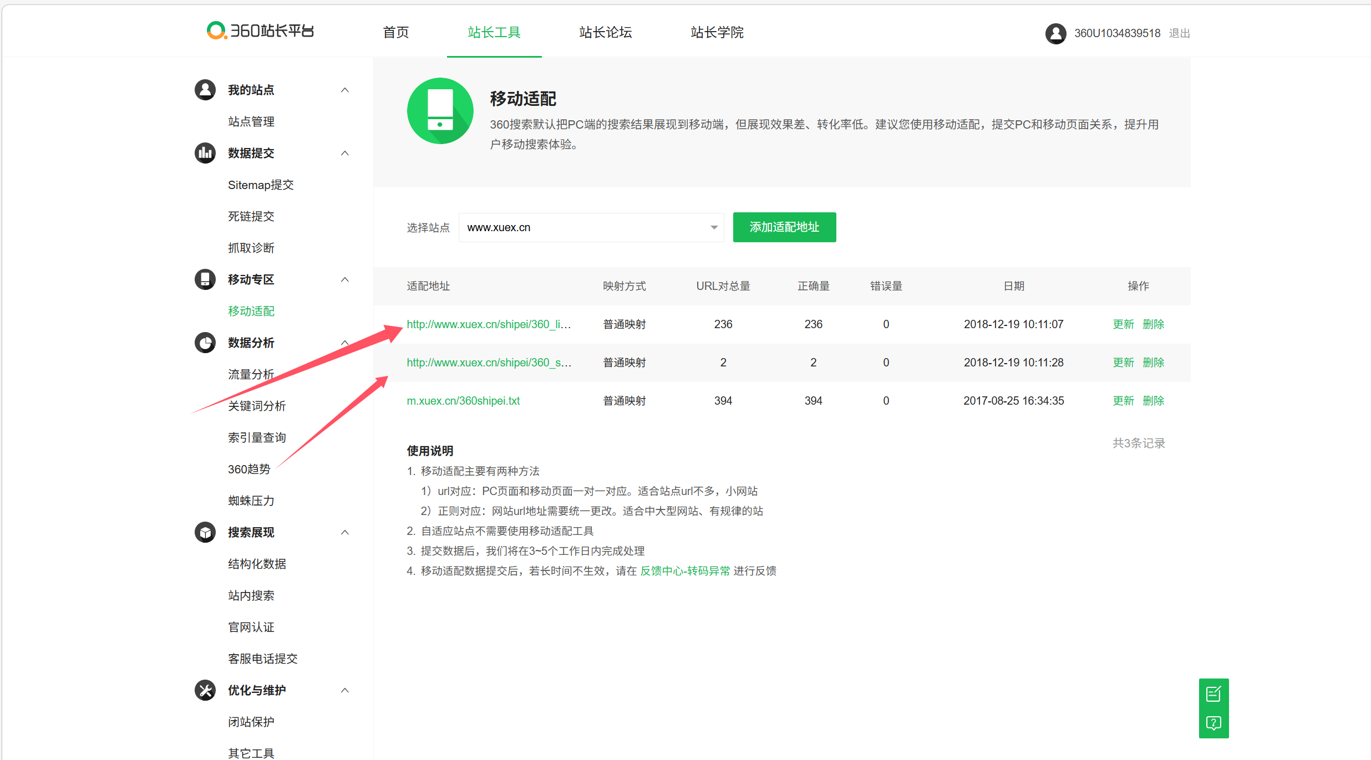Open the 选择站点 dropdown

tap(591, 227)
